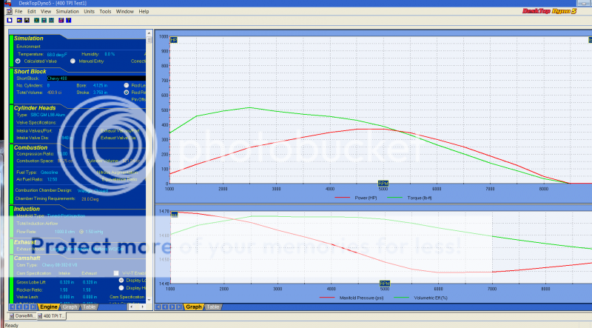This screenshot has height=328, width=592.
Task: Enable the V-V-T checkbox in Camshaft
Action: pos(115,272)
